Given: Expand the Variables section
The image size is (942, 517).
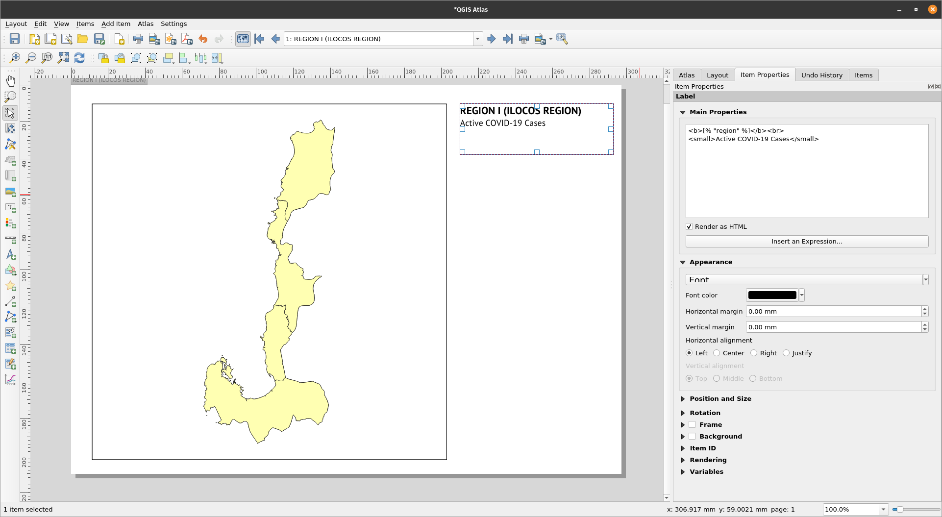Looking at the screenshot, I should point(683,472).
